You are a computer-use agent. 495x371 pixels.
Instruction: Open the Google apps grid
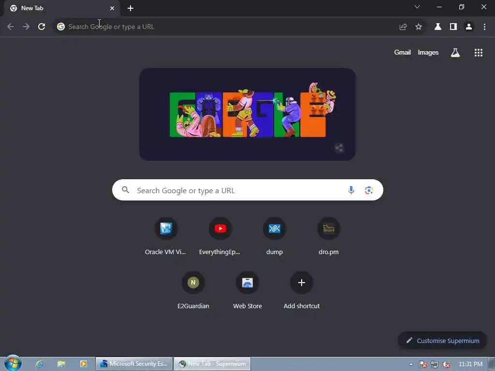coord(479,53)
